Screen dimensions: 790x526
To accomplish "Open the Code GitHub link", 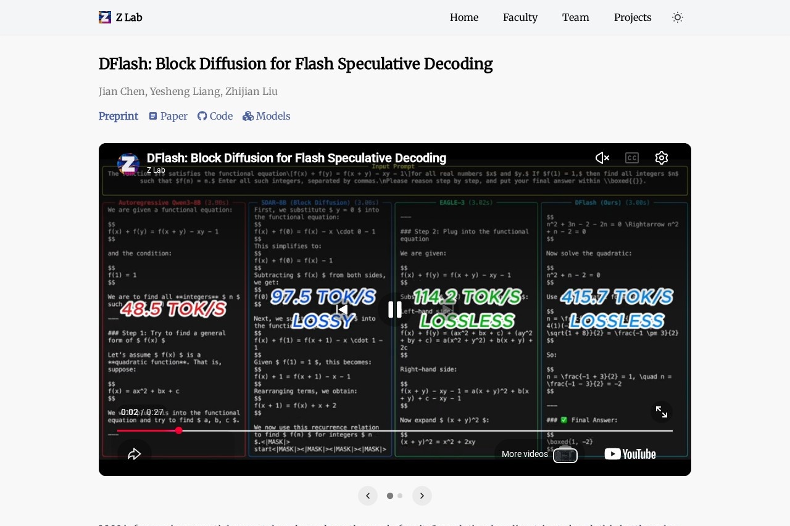I will (x=215, y=116).
